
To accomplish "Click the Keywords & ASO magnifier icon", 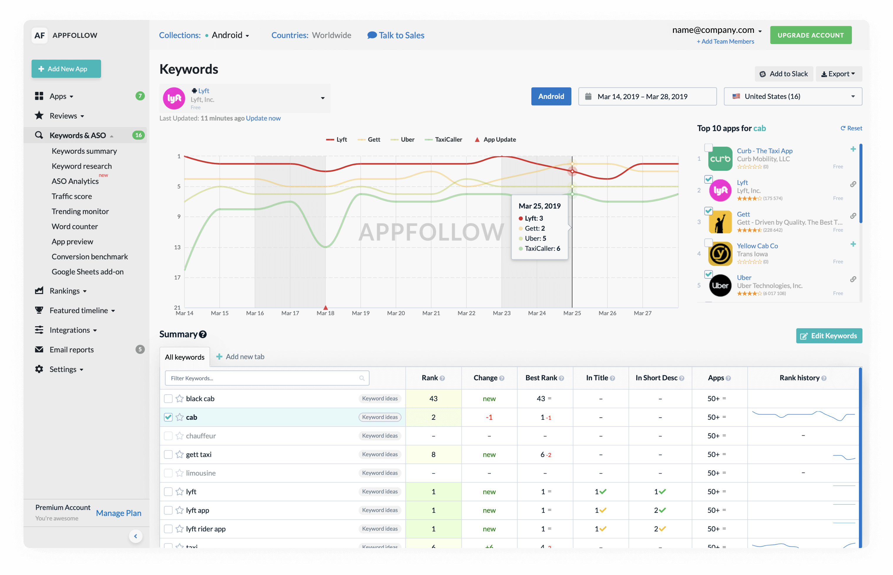I will click(39, 135).
